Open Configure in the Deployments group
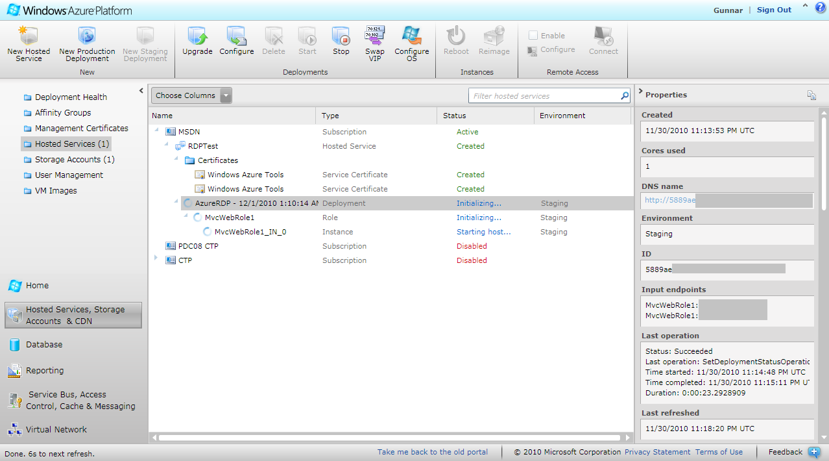 tap(236, 41)
